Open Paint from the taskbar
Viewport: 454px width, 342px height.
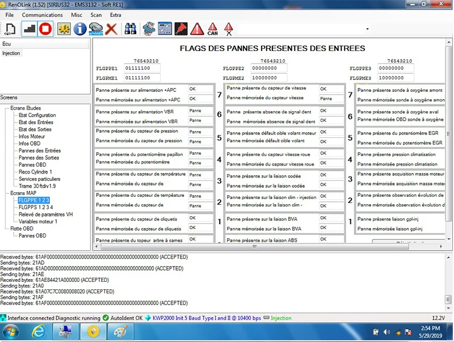[x=120, y=332]
